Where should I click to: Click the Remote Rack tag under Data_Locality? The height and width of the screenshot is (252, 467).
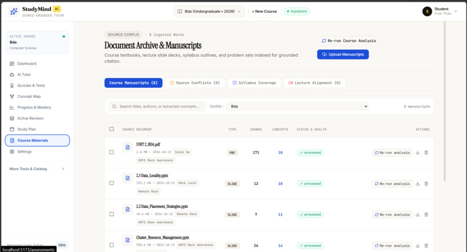(x=148, y=191)
